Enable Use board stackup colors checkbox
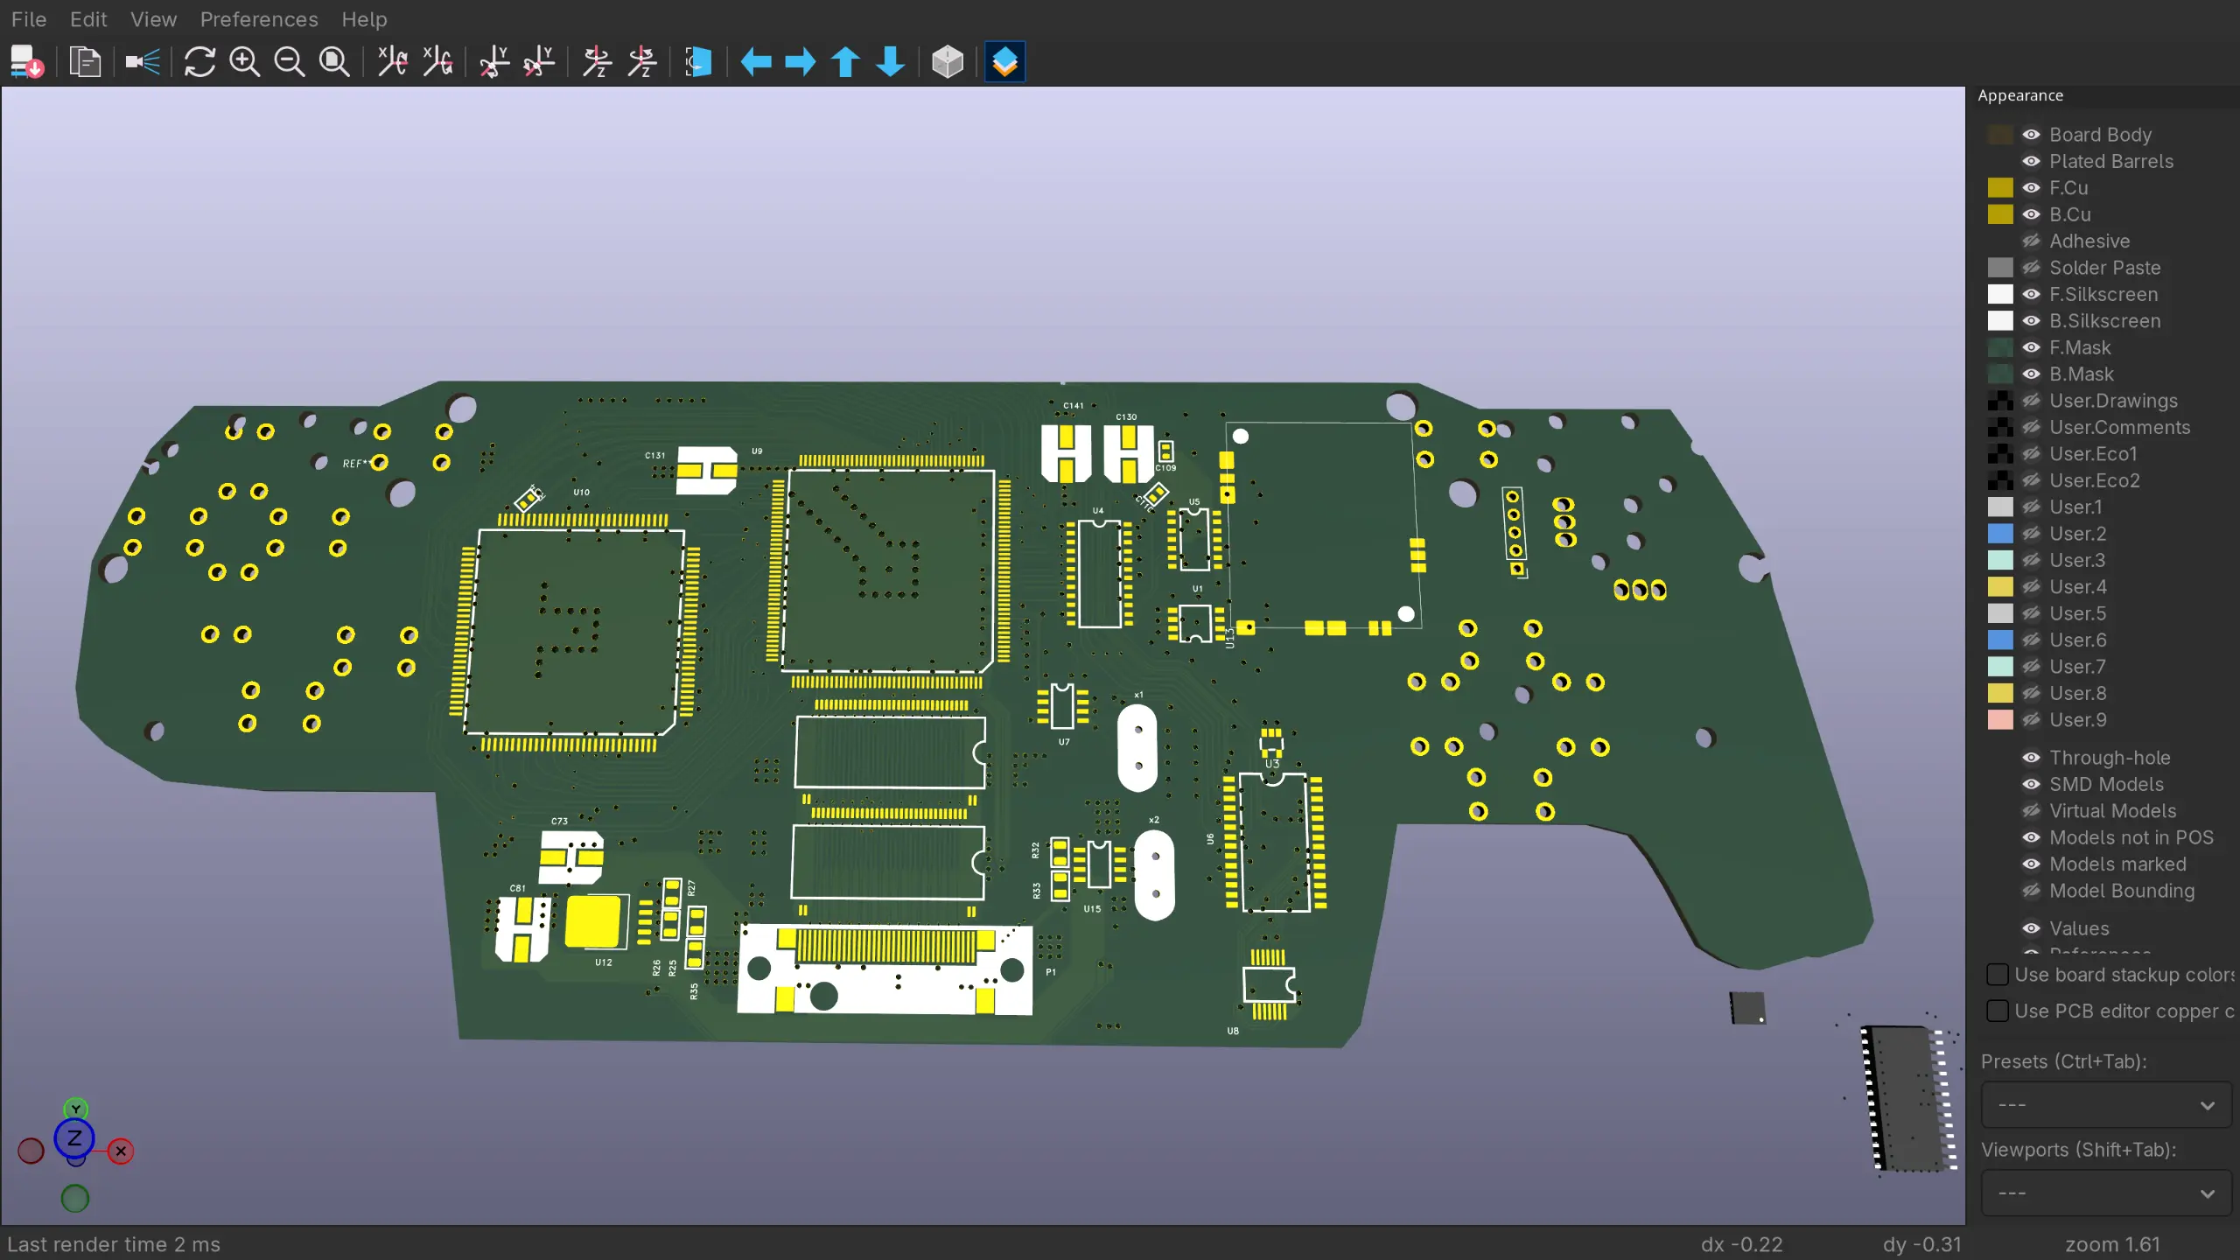Screen dimensions: 2240x1260 coord(1998,975)
